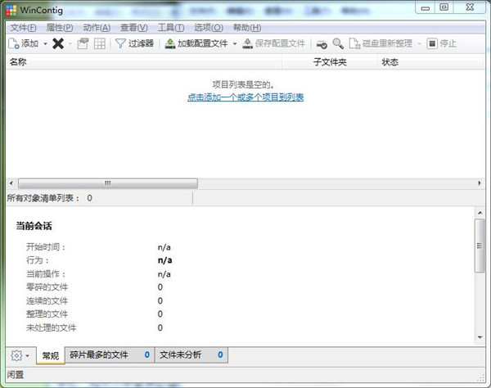Click the 零碎的文件 label
Image resolution: width=491 pixels, height=388 pixels.
pyautogui.click(x=47, y=287)
